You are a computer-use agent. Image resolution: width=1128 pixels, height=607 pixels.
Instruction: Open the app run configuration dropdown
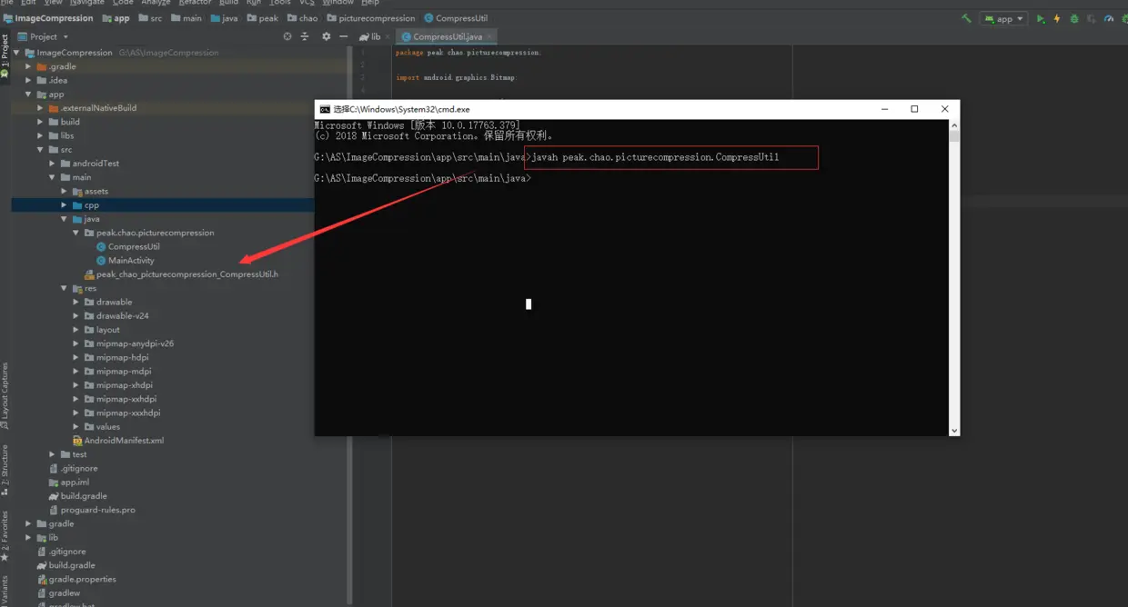point(1003,18)
